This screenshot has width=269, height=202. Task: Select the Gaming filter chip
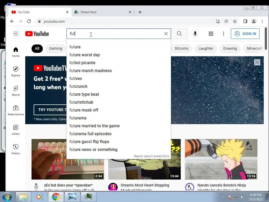coord(56,48)
